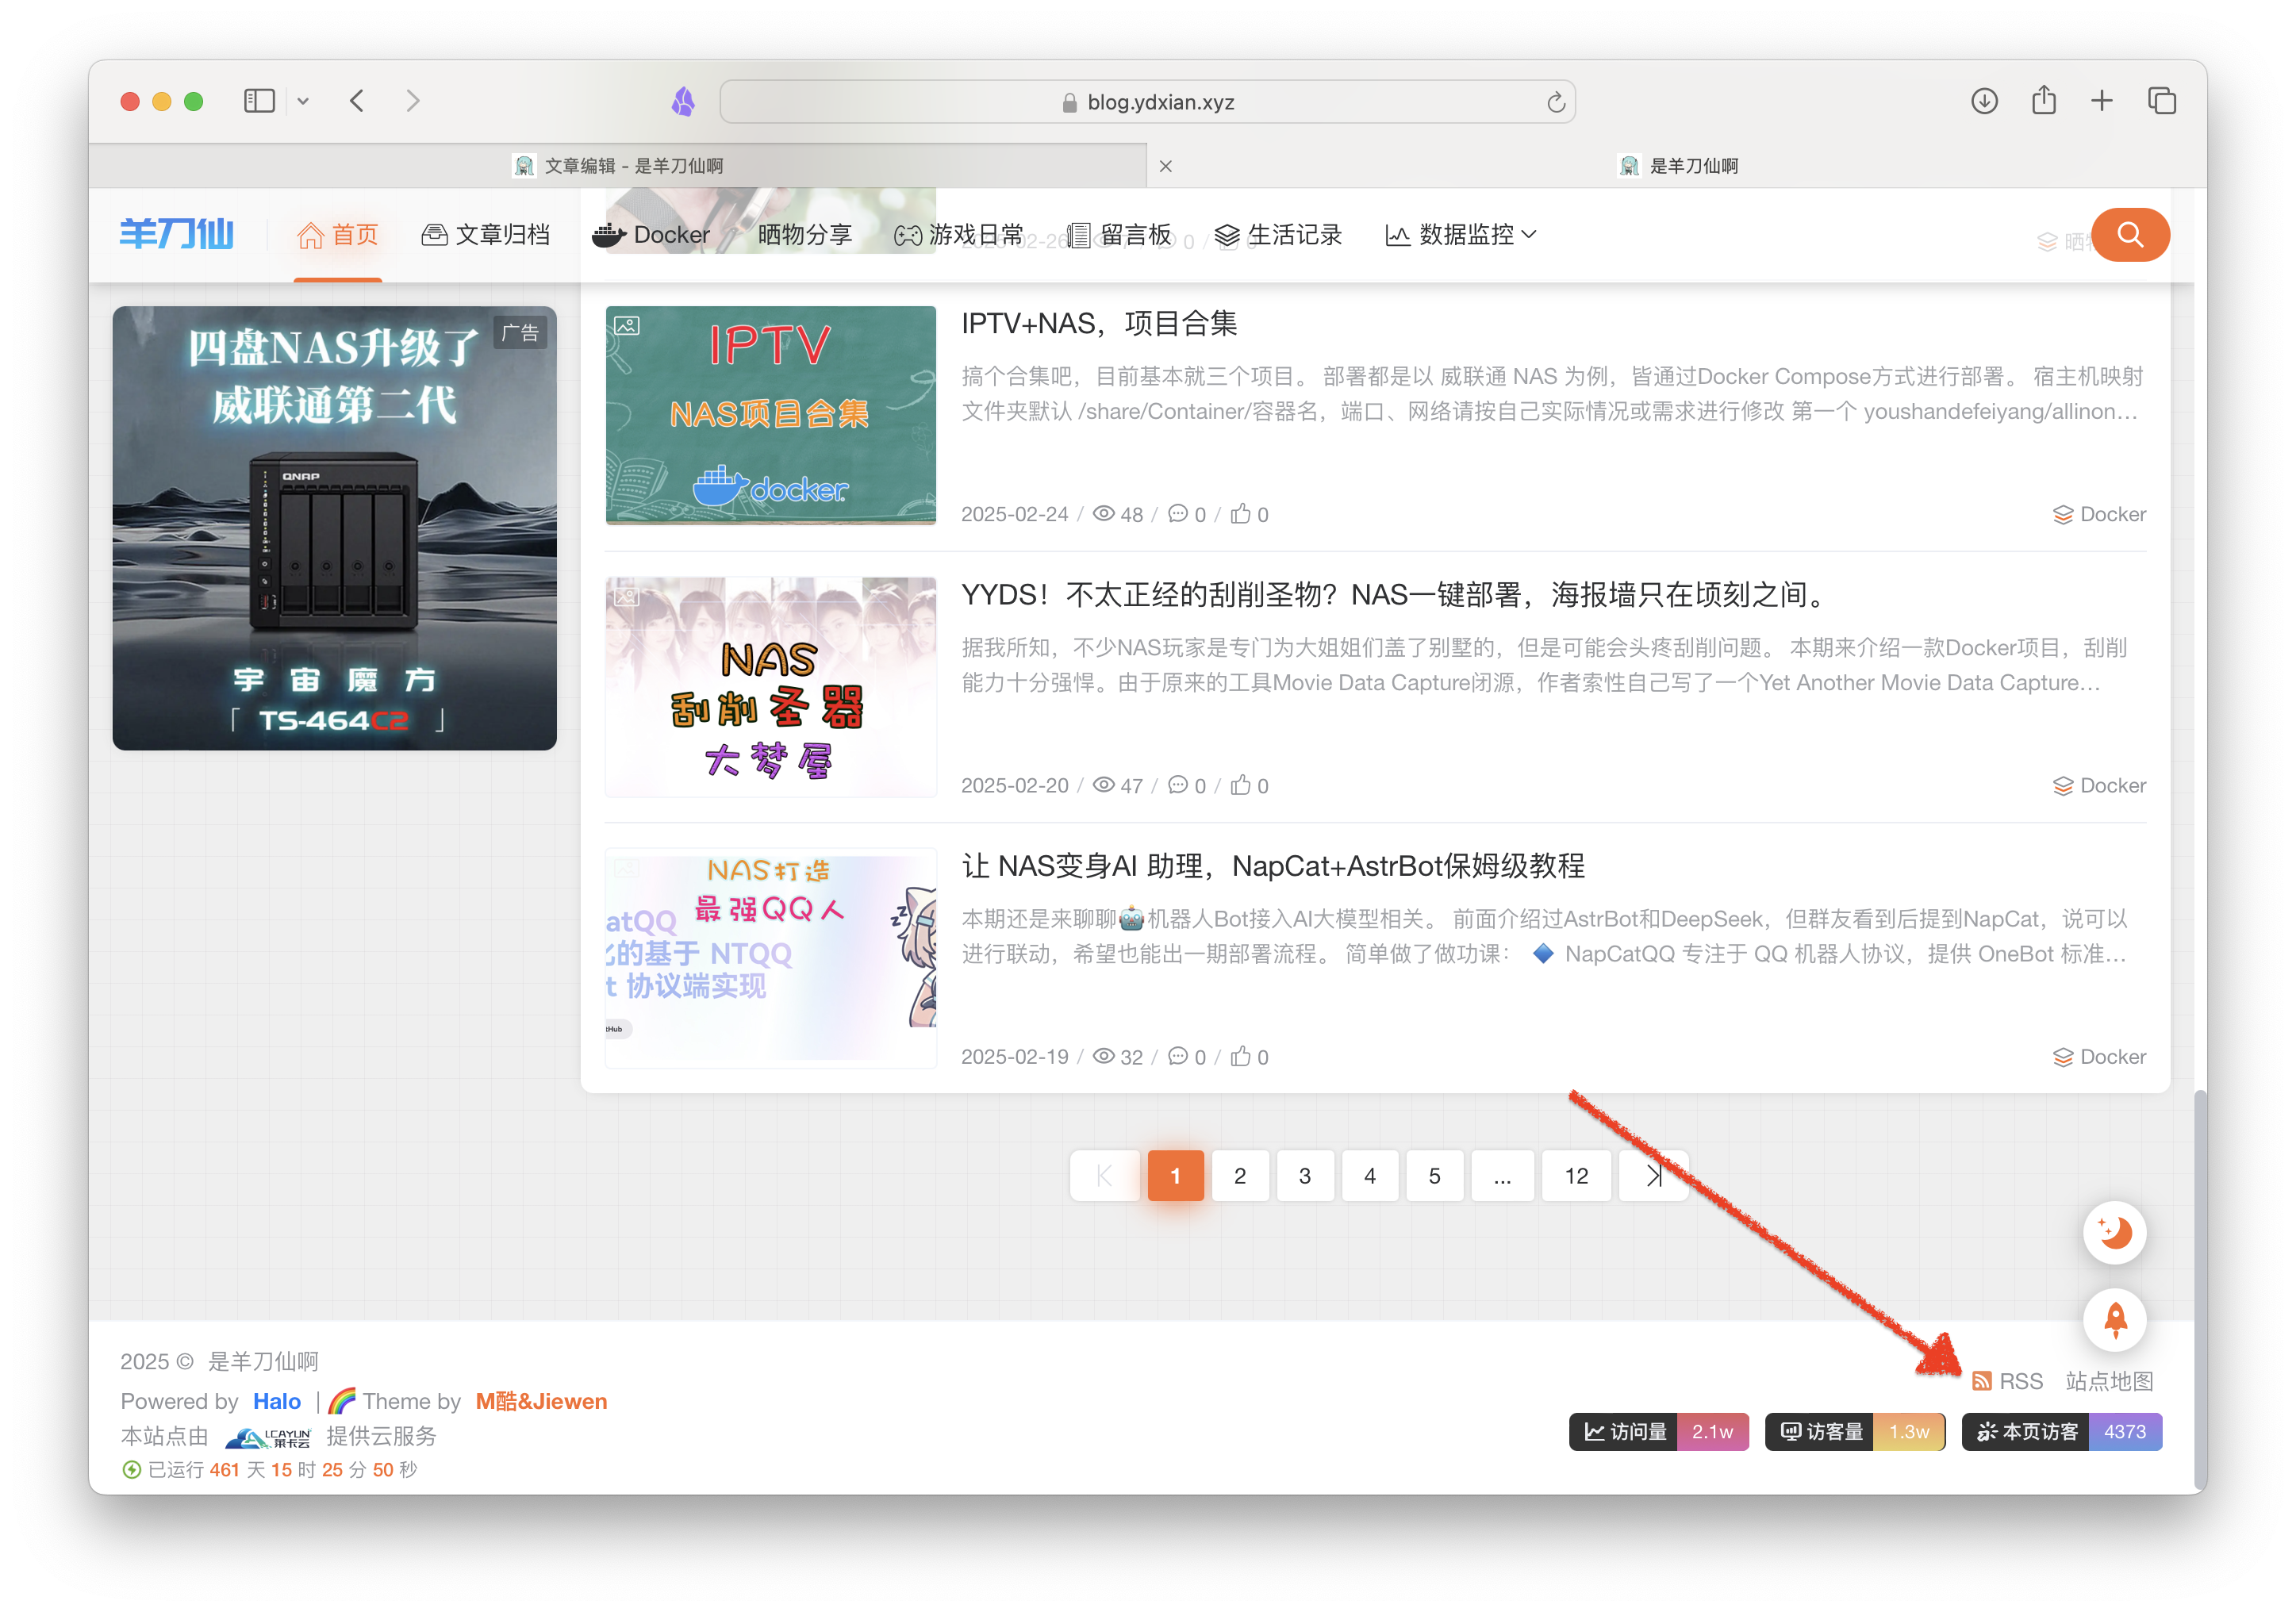Focus the blog.ydxian.xyz address bar
The image size is (2296, 1612).
point(1147,102)
